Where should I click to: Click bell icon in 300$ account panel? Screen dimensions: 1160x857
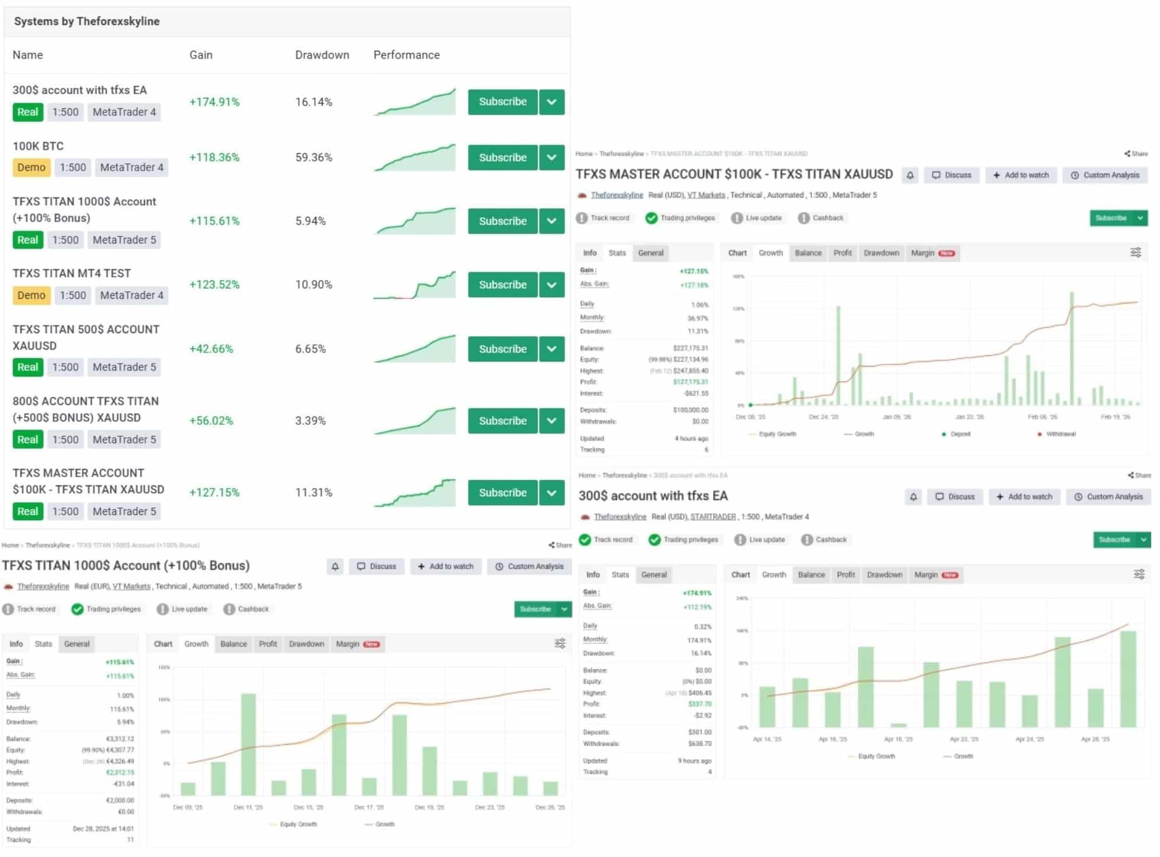[913, 496]
